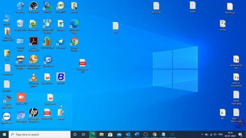Open the Busy 17 shortcut

pos(61,78)
